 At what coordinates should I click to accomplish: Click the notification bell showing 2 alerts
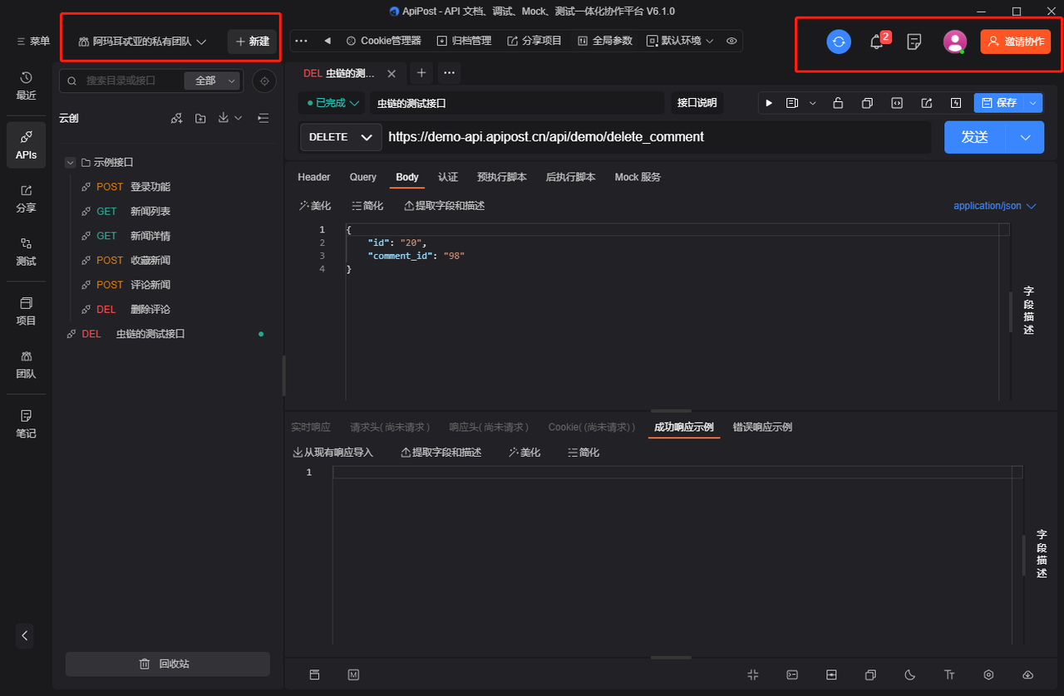(x=876, y=40)
